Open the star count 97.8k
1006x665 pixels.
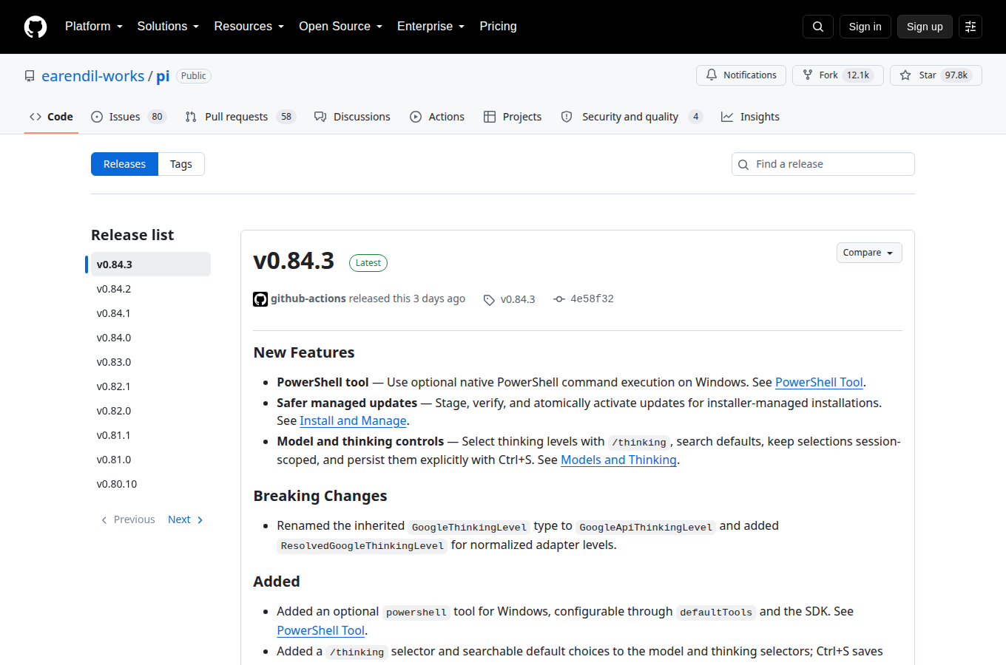coord(956,75)
